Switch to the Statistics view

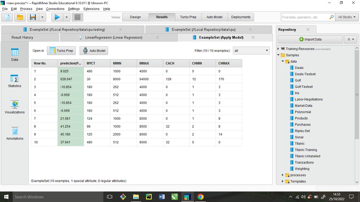pyautogui.click(x=14, y=81)
